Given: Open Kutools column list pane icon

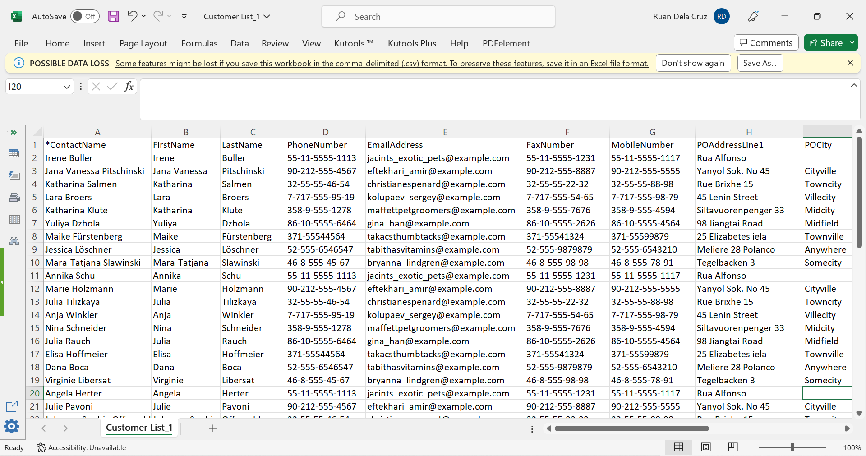Looking at the screenshot, I should pos(14,220).
